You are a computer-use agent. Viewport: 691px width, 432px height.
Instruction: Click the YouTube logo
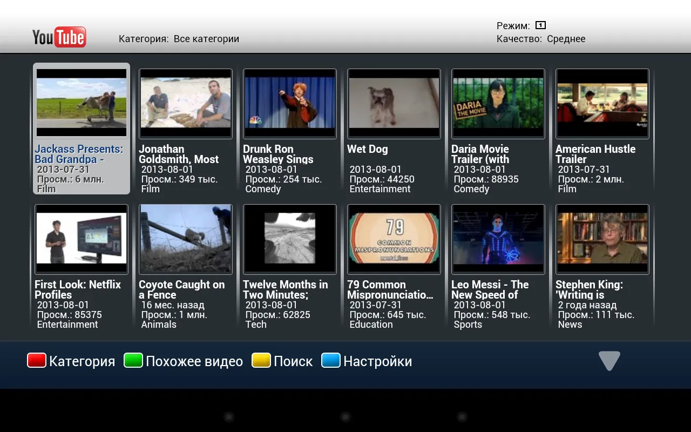[59, 37]
